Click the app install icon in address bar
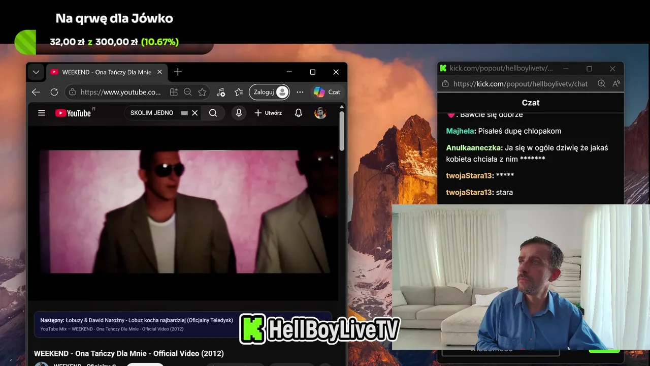The image size is (650, 366). tap(174, 92)
